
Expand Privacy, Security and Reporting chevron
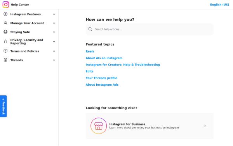coord(54,42)
